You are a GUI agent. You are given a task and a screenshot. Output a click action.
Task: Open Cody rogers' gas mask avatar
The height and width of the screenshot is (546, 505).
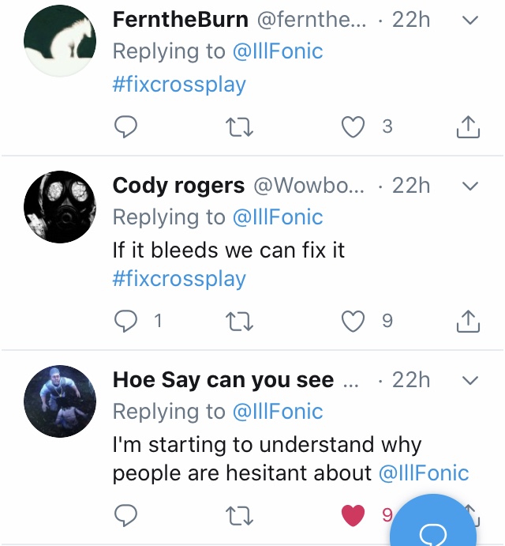(x=60, y=207)
